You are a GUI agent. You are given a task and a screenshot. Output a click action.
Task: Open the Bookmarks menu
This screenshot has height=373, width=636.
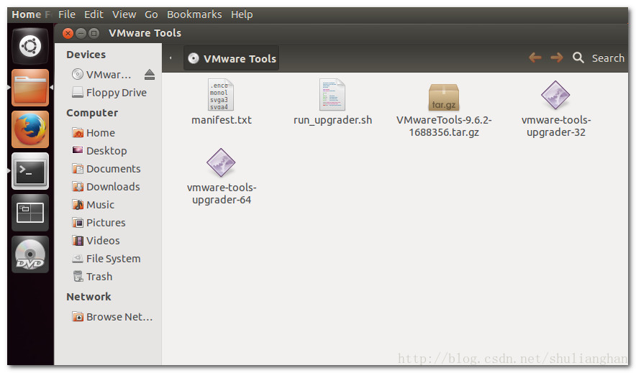194,14
